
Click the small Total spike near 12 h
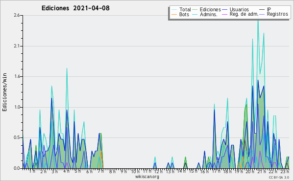coord(155,157)
